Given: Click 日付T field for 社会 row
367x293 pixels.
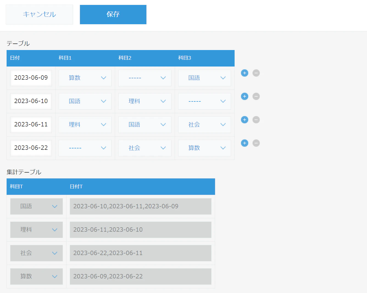Looking at the screenshot, I should coord(141,253).
